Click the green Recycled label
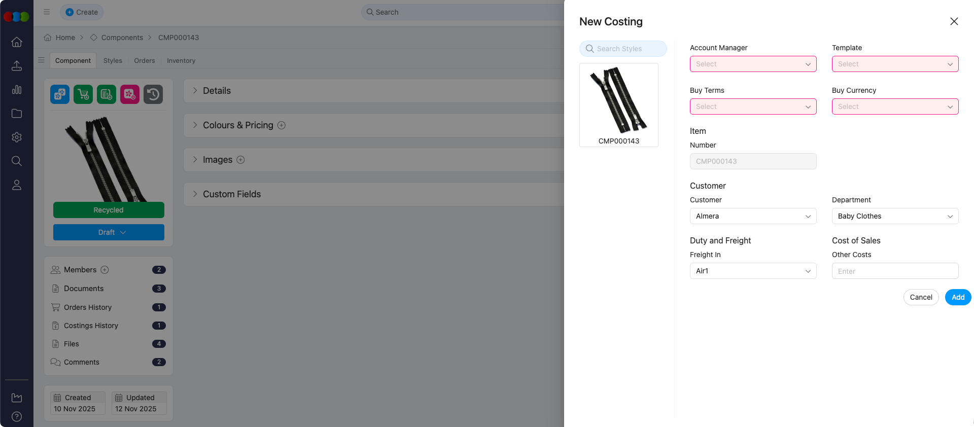Image resolution: width=974 pixels, height=427 pixels. (109, 210)
